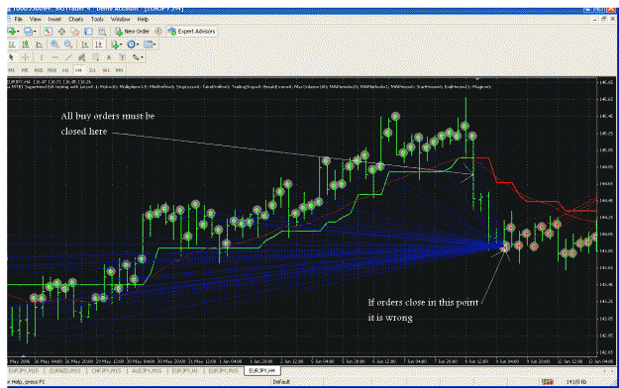619x388 pixels.
Task: Open the Tools menu
Action: pyautogui.click(x=97, y=19)
